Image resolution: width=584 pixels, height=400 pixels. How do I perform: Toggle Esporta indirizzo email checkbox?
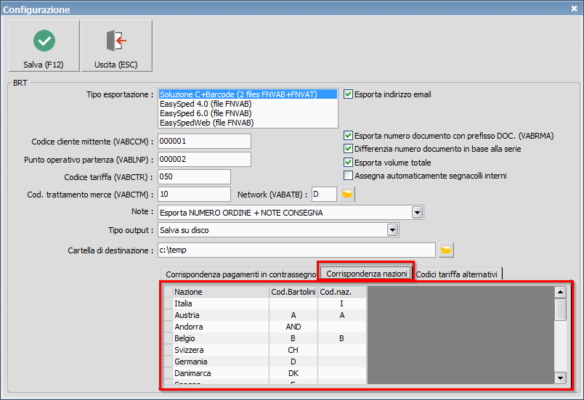pos(348,94)
